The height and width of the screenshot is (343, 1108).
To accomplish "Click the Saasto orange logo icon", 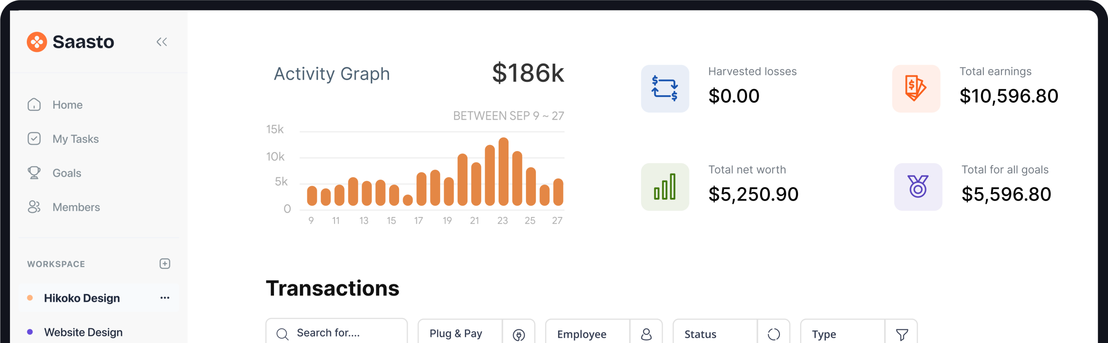I will pyautogui.click(x=37, y=42).
